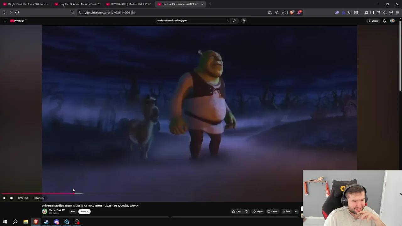
Task: Switch to Eray Can Özkenar tab
Action: [x=78, y=4]
